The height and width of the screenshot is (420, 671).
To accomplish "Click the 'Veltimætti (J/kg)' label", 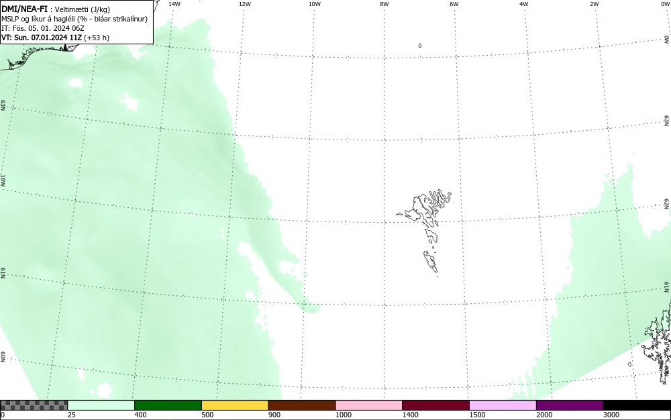I will pos(83,9).
